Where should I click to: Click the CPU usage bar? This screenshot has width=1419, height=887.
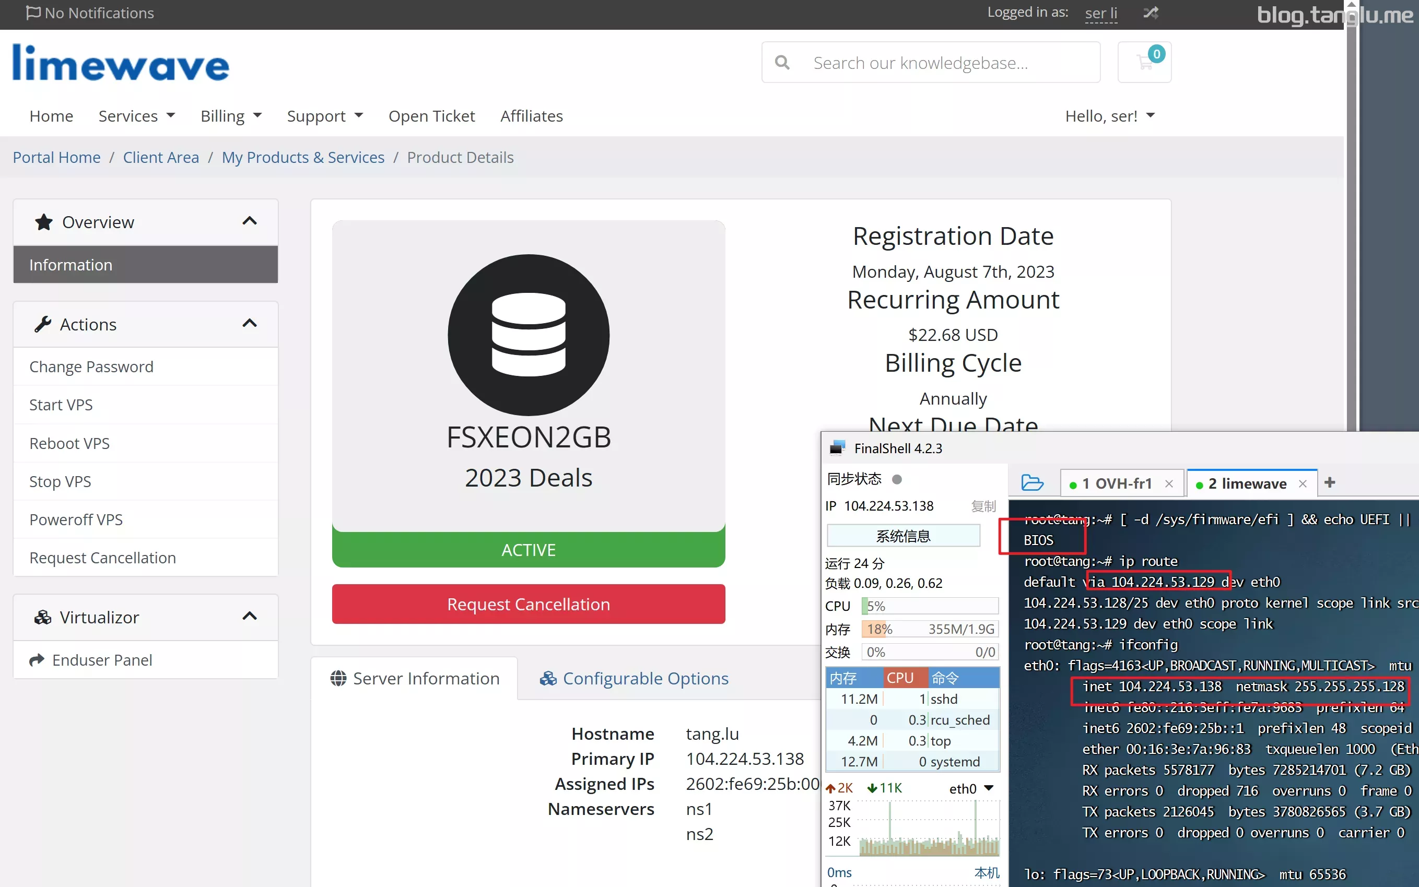tap(930, 606)
